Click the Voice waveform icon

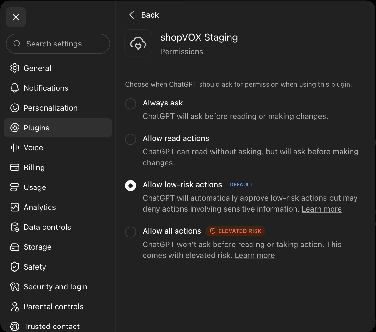(15, 147)
